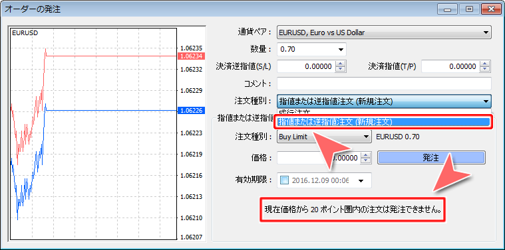Select 指値または逆指値注文 (新規注文) list option

click(383, 122)
